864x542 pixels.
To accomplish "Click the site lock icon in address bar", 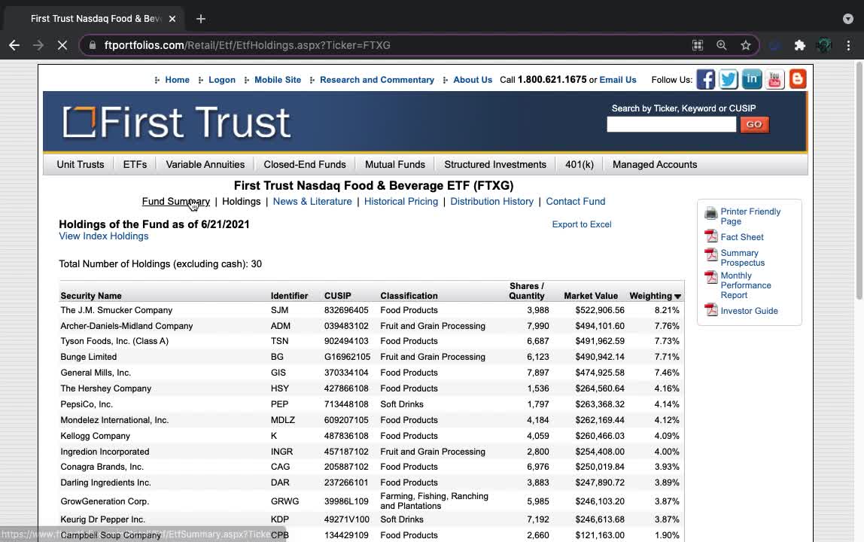I will (x=93, y=45).
